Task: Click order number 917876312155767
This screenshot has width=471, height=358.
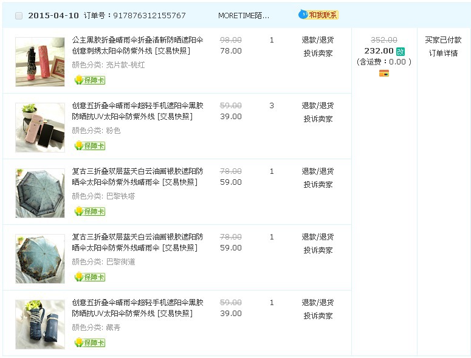Action: pos(150,16)
